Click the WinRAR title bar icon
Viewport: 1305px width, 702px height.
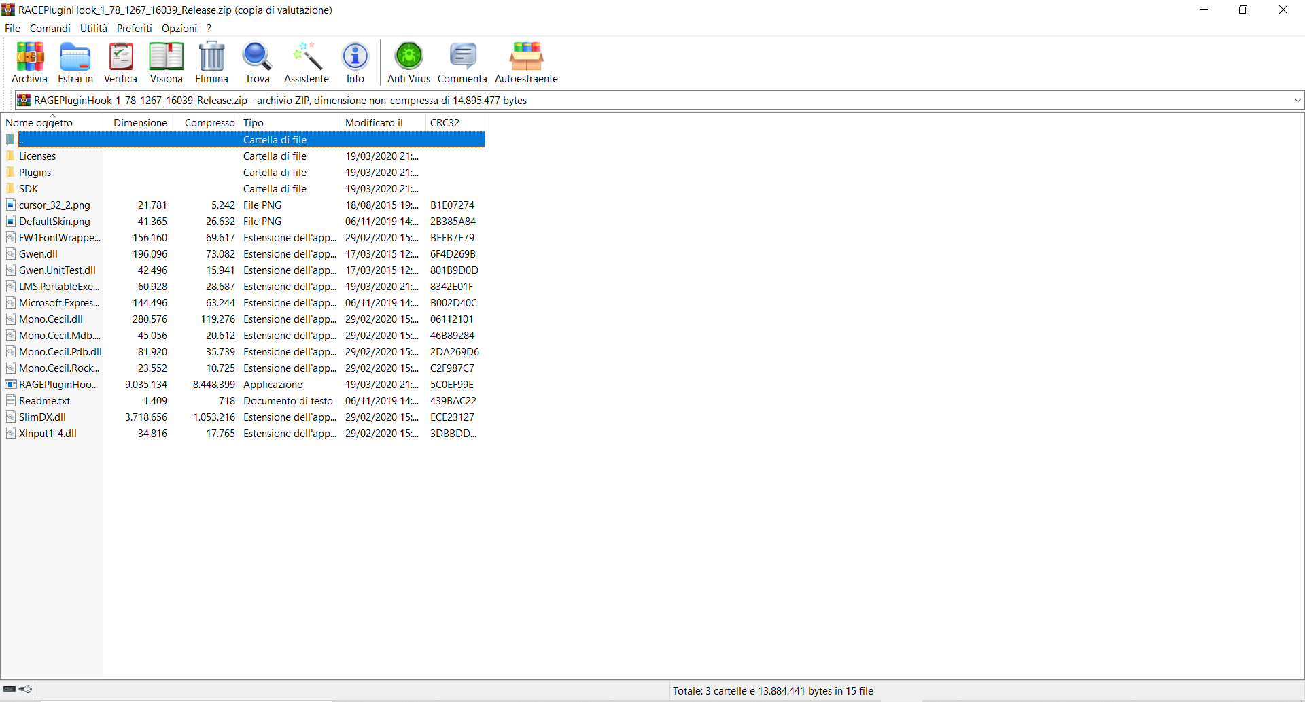tap(8, 10)
